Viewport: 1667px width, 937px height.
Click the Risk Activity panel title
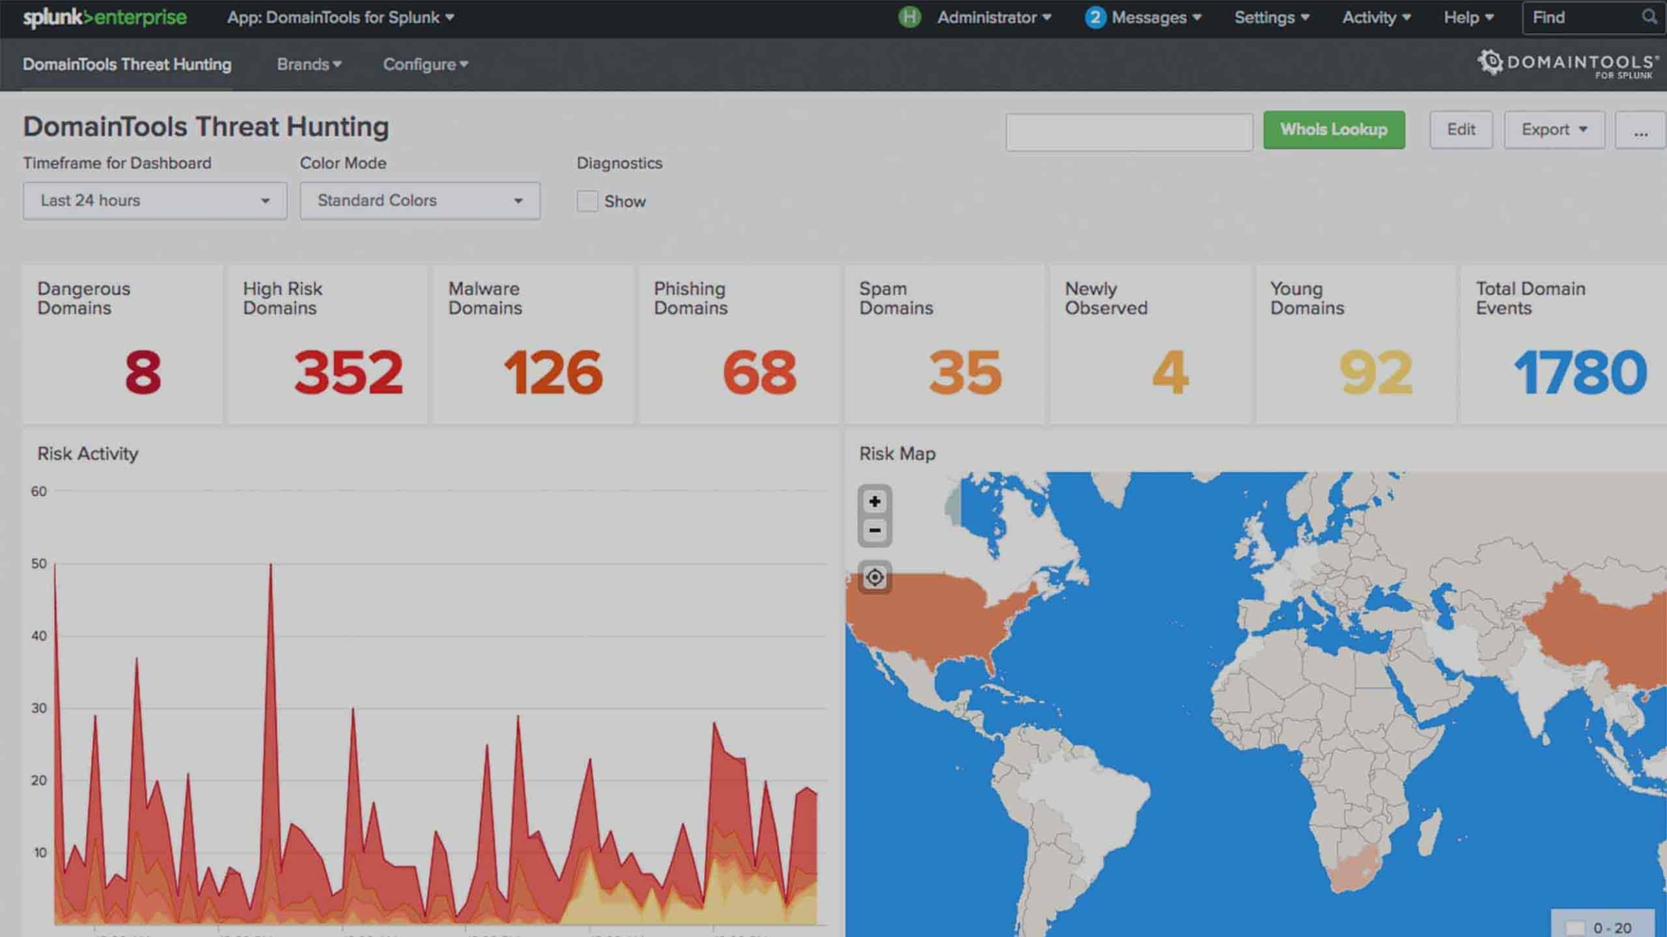tap(88, 454)
